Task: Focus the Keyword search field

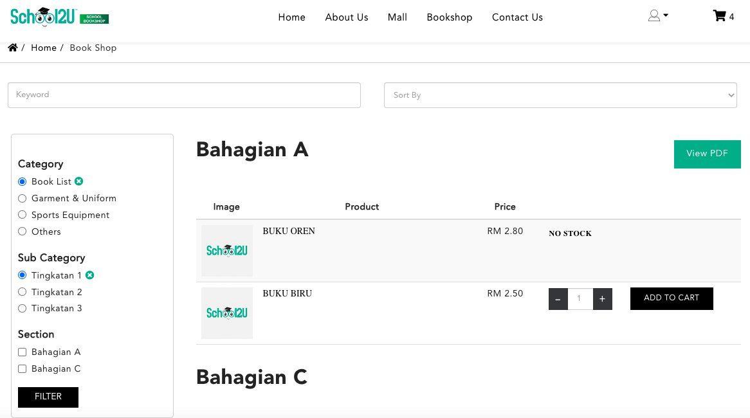Action: tap(184, 95)
